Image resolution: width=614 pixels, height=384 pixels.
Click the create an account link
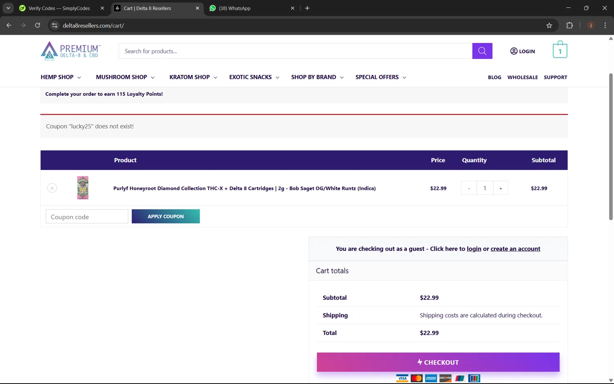515,249
